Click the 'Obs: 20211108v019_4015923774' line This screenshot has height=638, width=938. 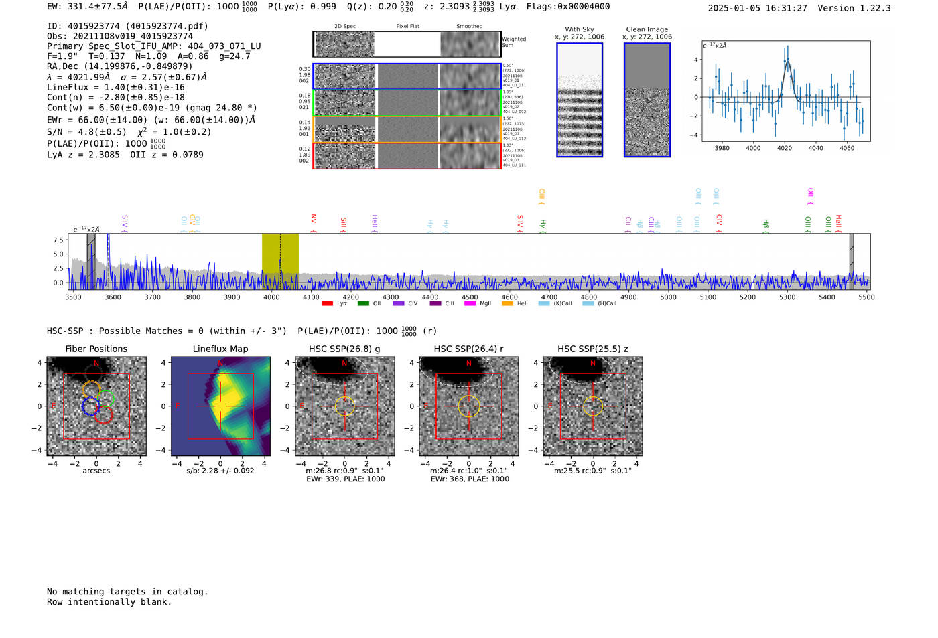coord(120,36)
